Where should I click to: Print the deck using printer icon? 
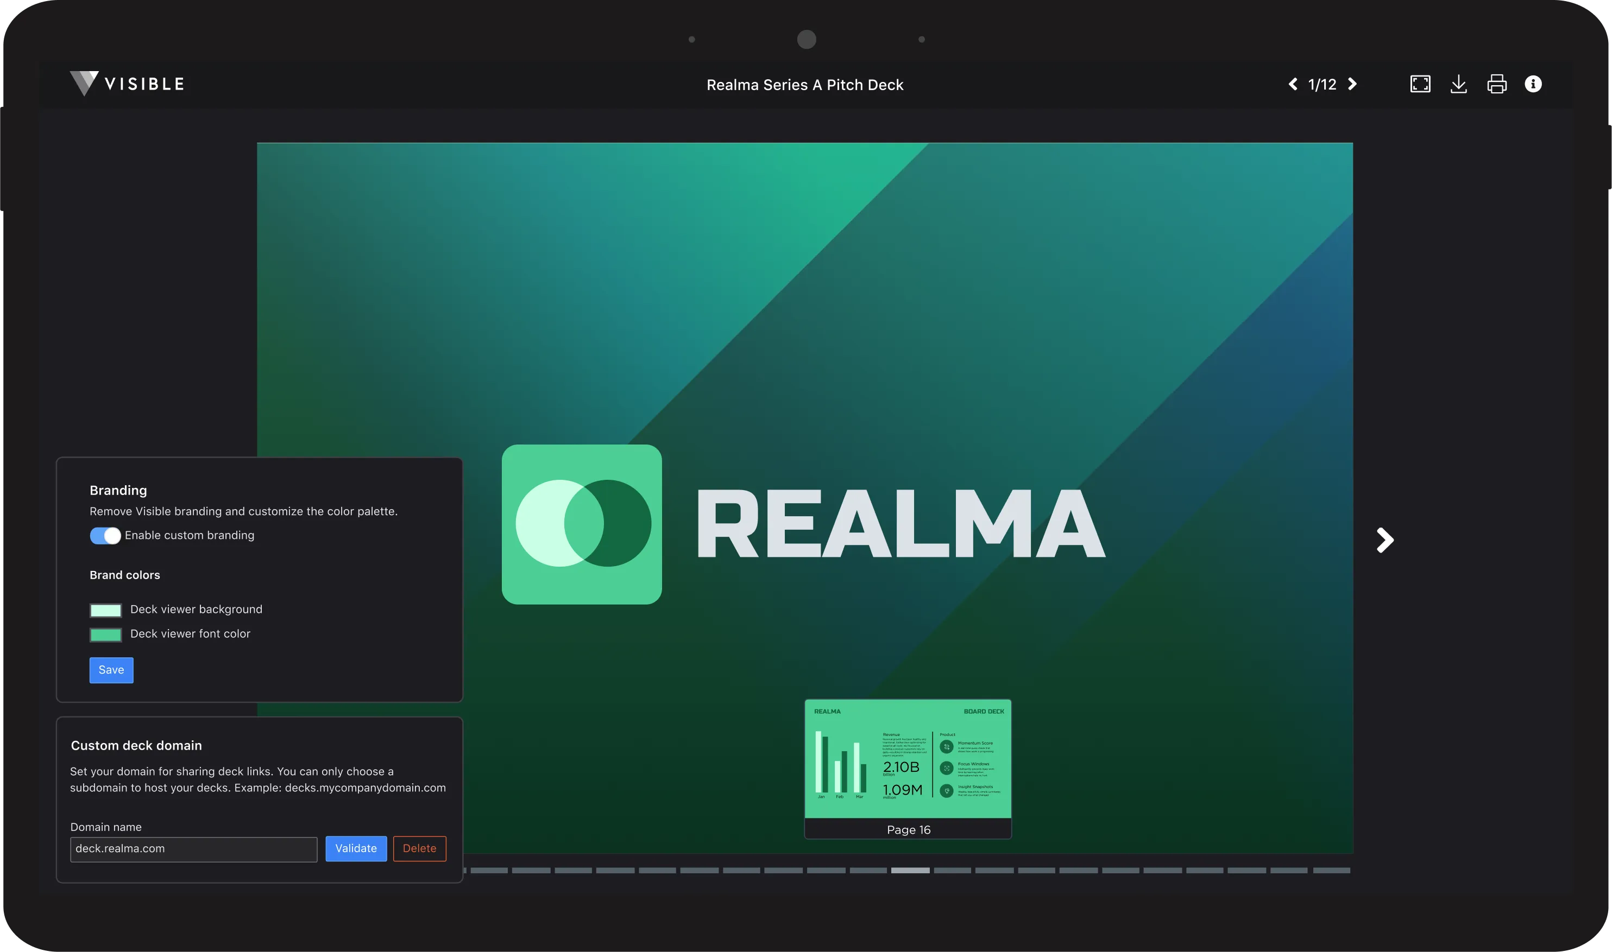tap(1496, 84)
